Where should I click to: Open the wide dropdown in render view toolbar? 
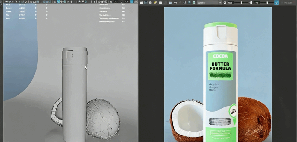[x=207, y=2]
